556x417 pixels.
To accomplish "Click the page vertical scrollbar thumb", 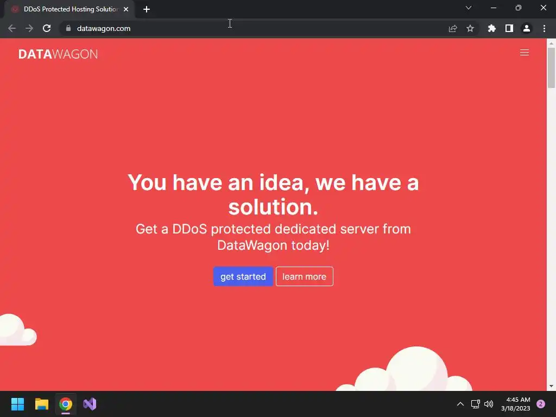I will pos(551,67).
